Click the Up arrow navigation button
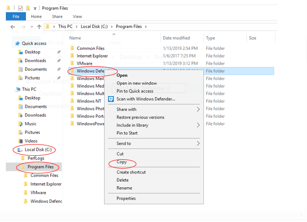Viewport: 307px width, 222px height. click(x=39, y=26)
